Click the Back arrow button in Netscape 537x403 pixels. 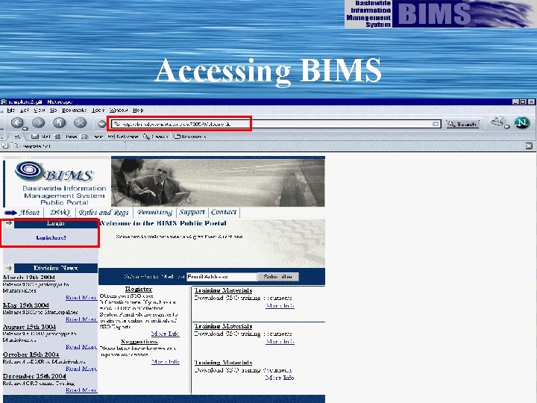point(17,122)
